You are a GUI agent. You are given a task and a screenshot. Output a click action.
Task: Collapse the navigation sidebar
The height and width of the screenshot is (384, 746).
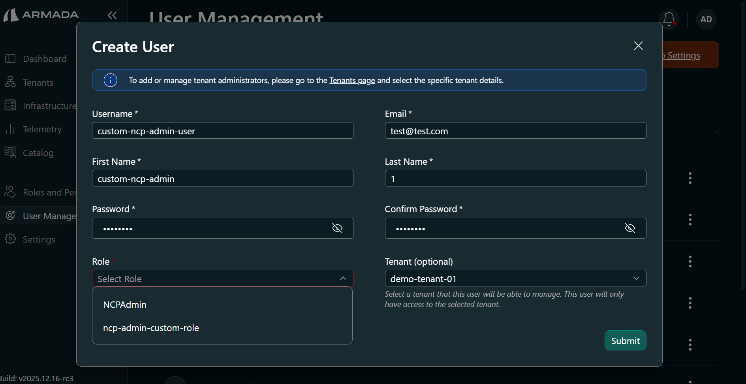(x=112, y=15)
